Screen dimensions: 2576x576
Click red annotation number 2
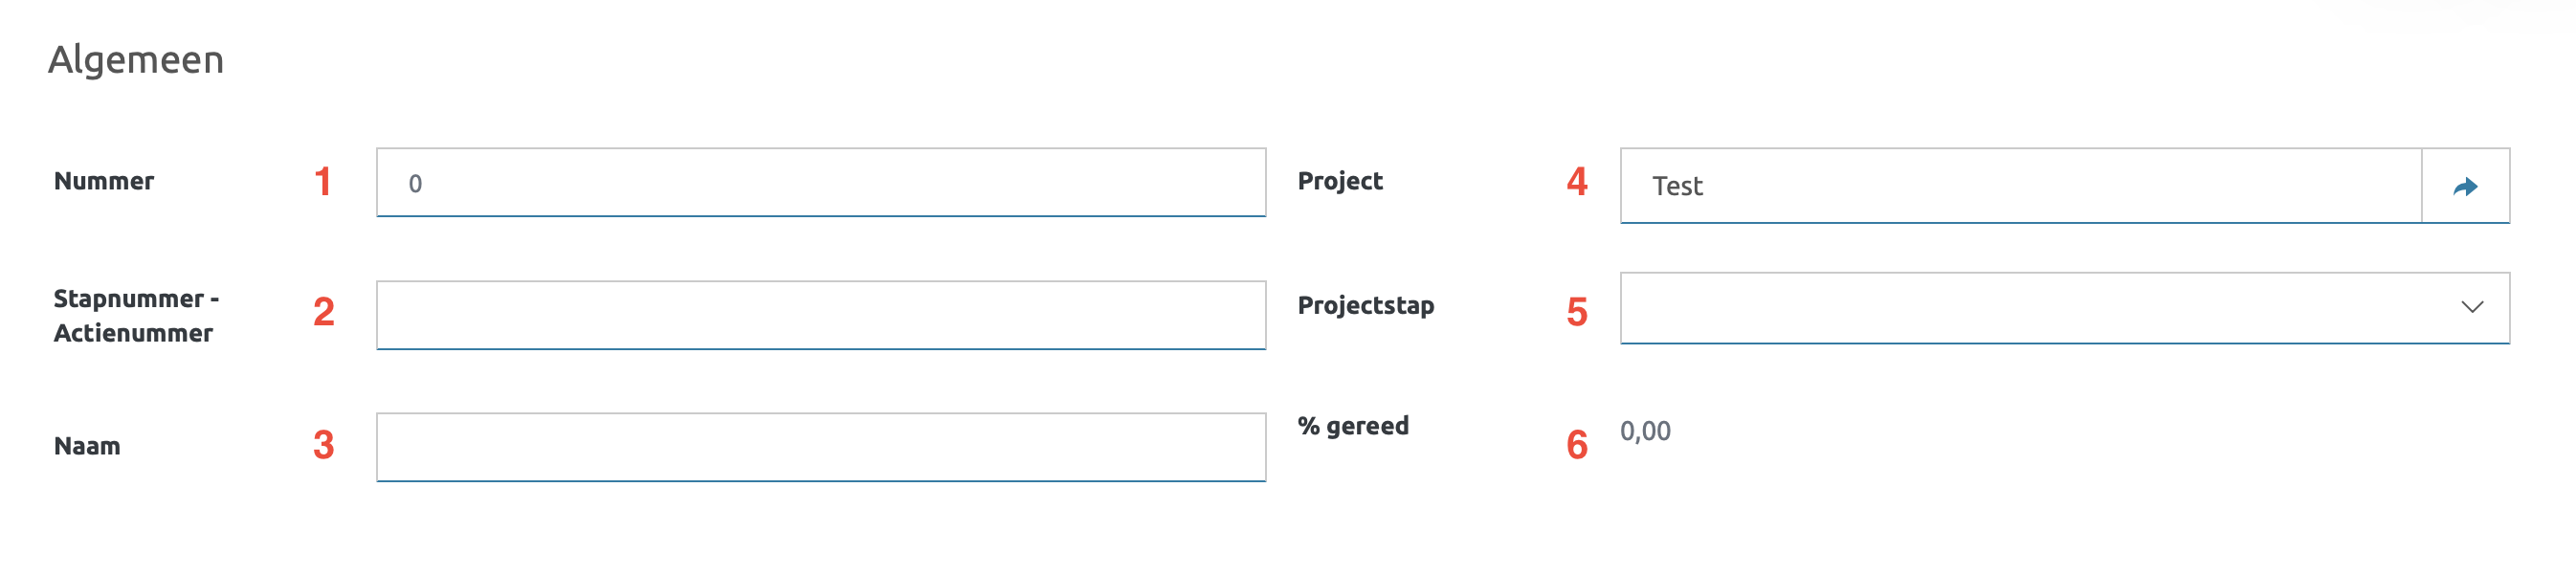point(323,312)
